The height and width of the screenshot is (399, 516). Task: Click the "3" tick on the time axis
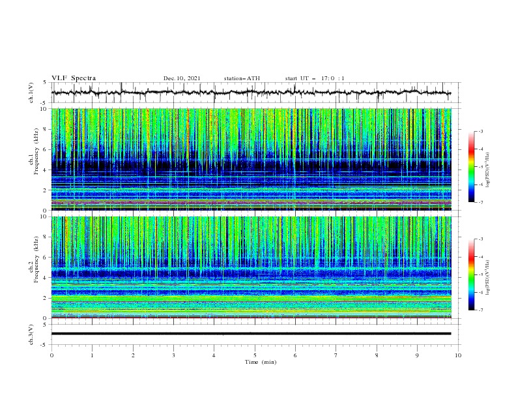click(173, 355)
